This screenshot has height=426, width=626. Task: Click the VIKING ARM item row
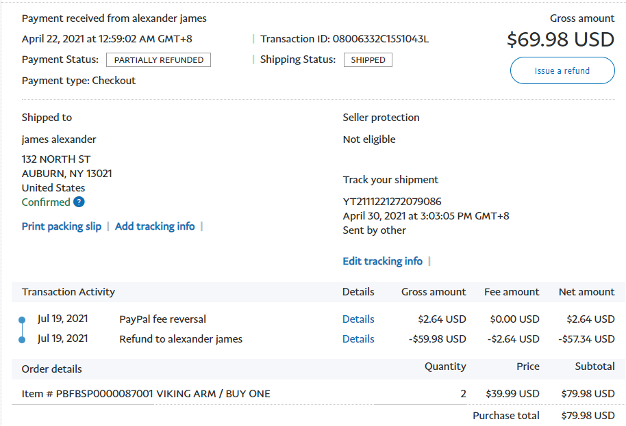(146, 394)
